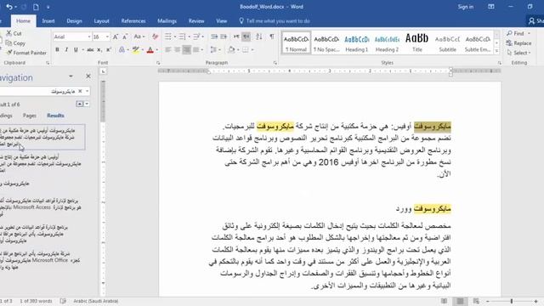Apply the Heading 1 style
Screen dimensions: 544x306
357,42
